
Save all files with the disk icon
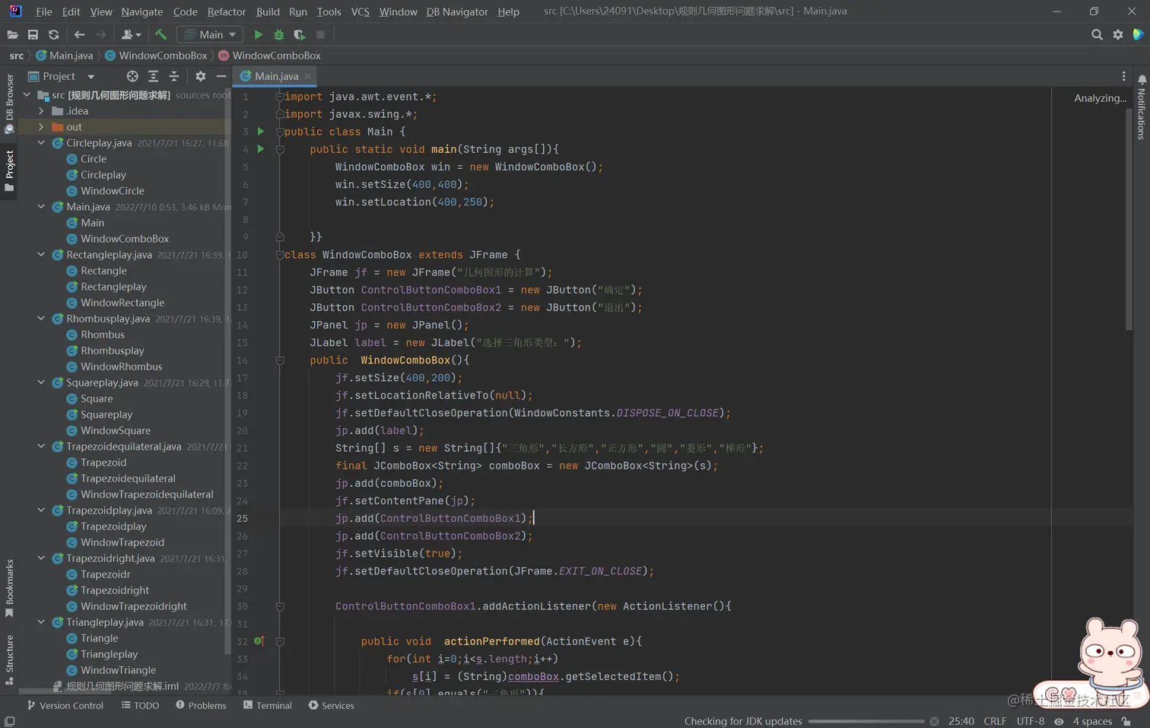pyautogui.click(x=33, y=34)
